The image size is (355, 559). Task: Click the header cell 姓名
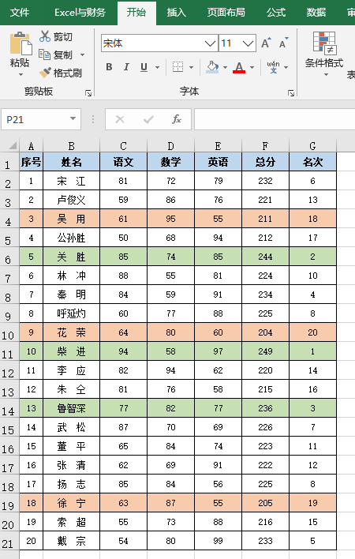71,162
